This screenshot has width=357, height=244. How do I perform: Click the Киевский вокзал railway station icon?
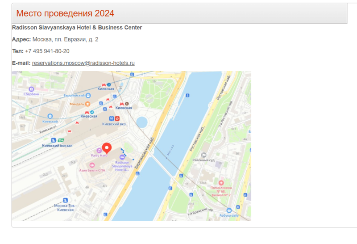tap(54, 140)
